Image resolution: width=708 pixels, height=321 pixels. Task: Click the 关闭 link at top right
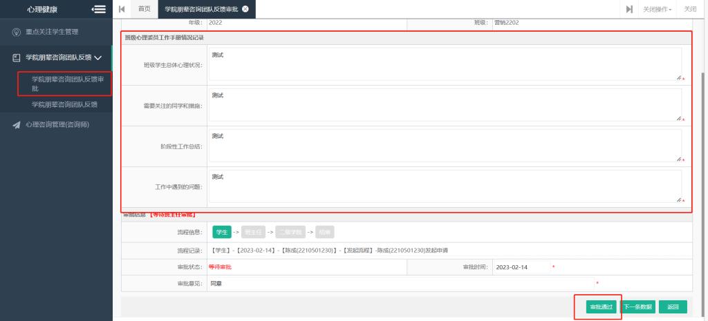point(690,9)
